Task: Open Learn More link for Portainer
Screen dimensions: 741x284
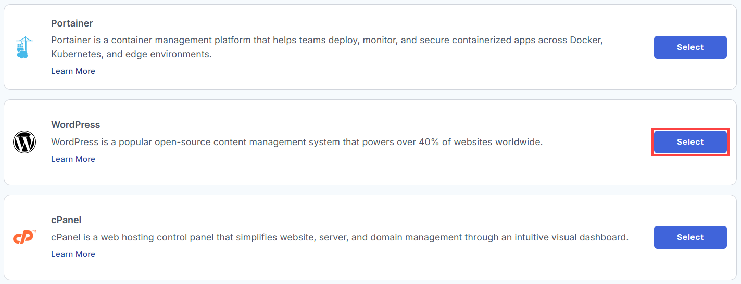Action: point(73,71)
